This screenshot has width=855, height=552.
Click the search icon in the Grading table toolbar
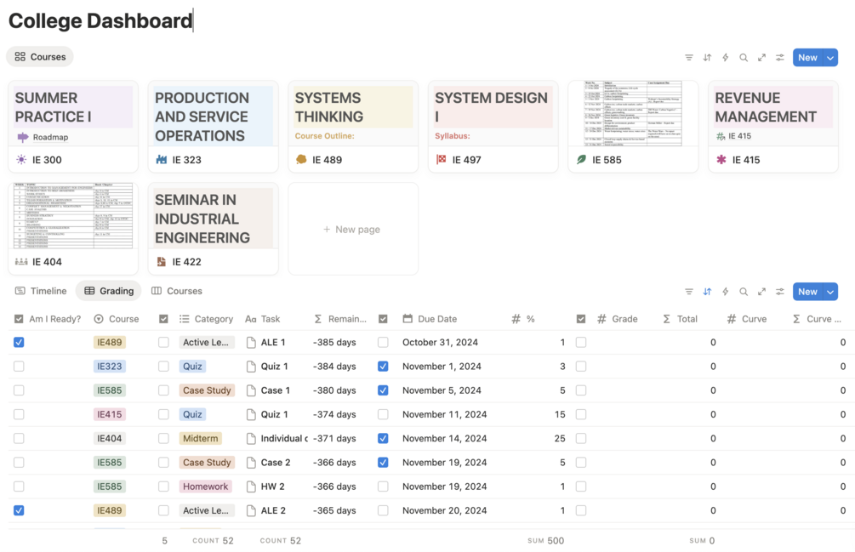[744, 292]
